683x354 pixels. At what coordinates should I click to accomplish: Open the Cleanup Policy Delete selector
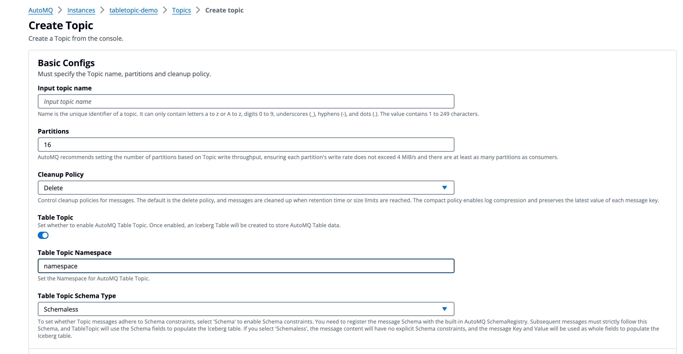click(239, 188)
